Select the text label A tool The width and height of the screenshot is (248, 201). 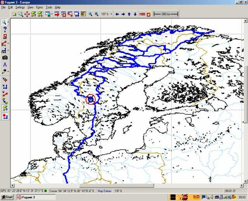click(x=5, y=65)
